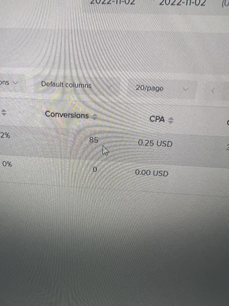Select the 85 conversions cell
The height and width of the screenshot is (306, 229).
click(x=94, y=140)
